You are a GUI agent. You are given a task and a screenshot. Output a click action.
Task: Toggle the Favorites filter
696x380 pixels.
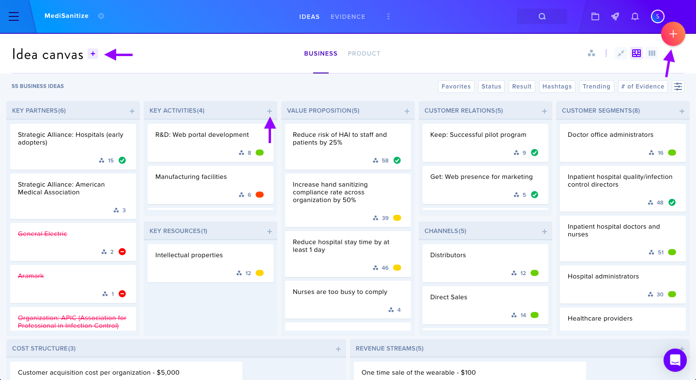click(456, 87)
